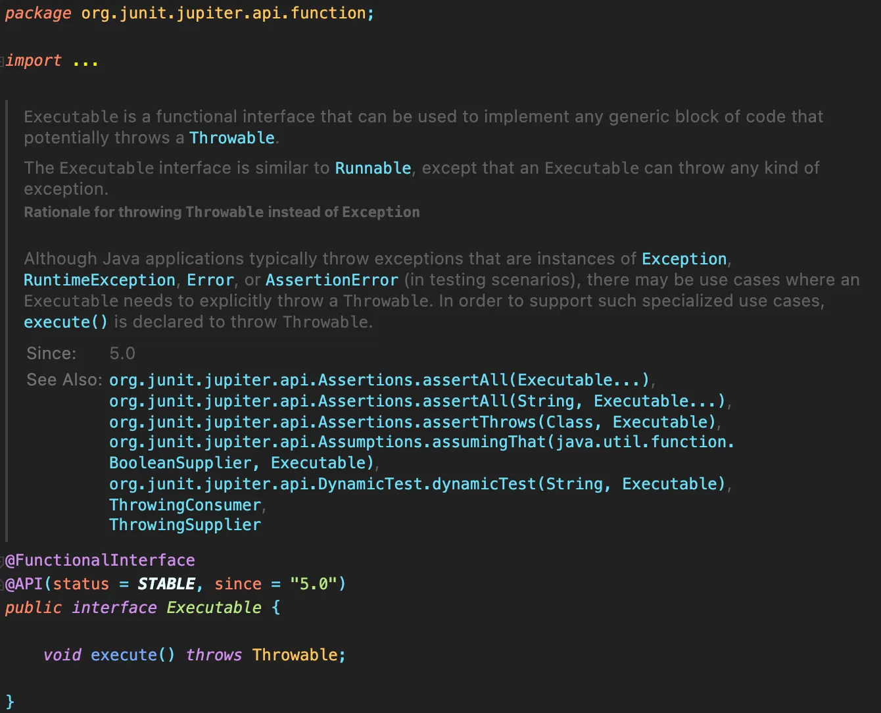
Task: Open the Throwable link in documentation's first paragraph
Action: point(231,138)
